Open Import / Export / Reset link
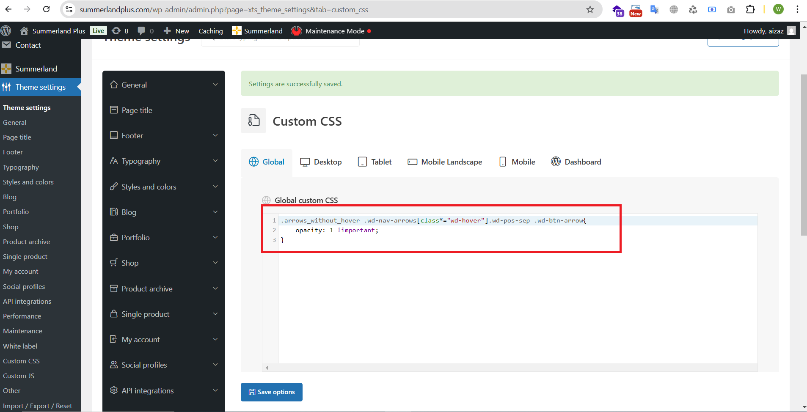807x412 pixels. (x=37, y=406)
